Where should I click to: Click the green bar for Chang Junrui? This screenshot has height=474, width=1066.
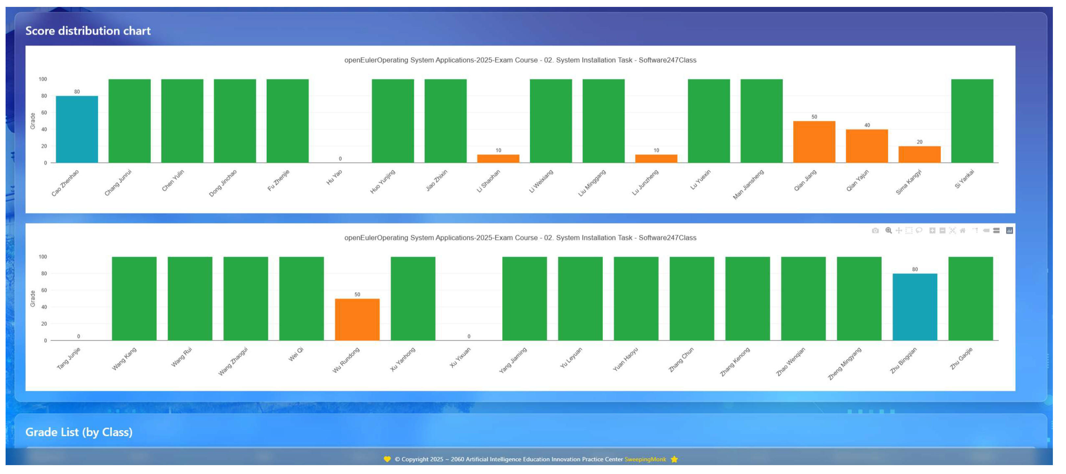[130, 121]
